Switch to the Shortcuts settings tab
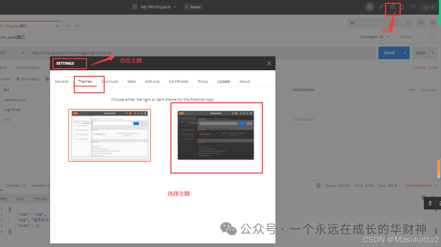The image size is (441, 247). (110, 81)
